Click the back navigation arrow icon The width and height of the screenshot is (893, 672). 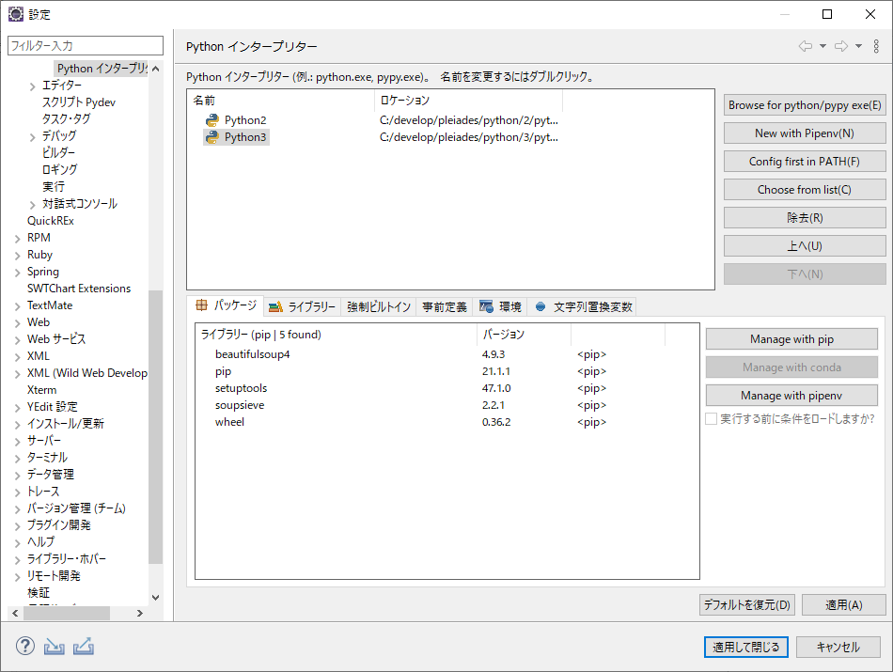(x=806, y=46)
